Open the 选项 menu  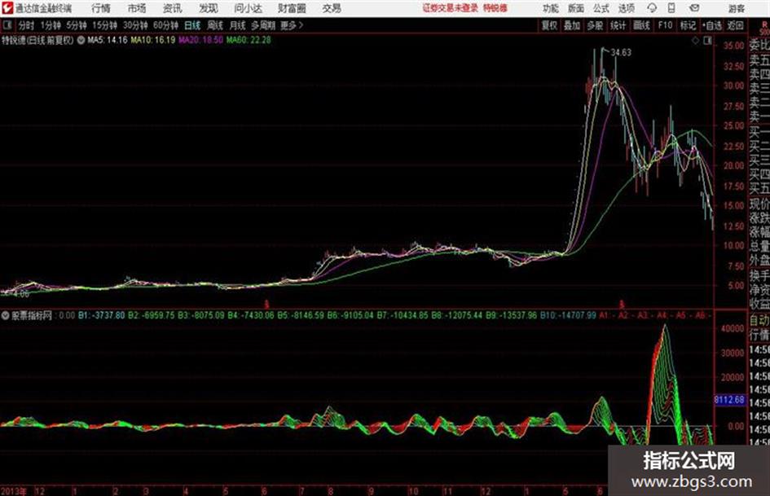click(627, 8)
